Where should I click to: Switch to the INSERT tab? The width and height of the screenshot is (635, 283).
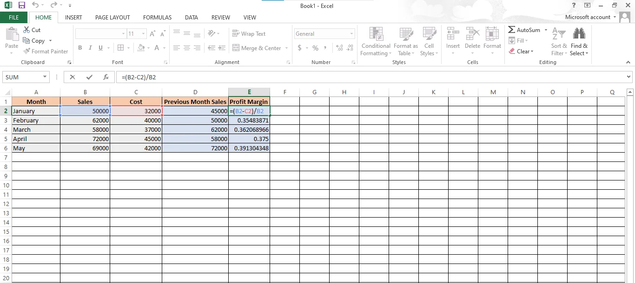[73, 17]
